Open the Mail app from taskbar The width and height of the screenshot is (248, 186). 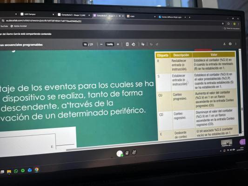click(30, 170)
